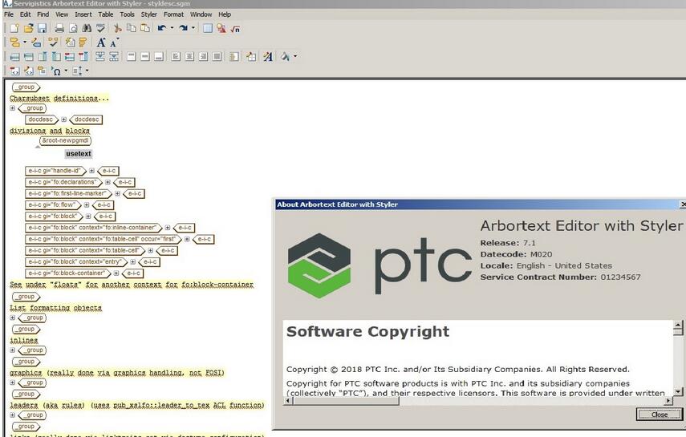Center cell text using the center-align icon
The image size is (686, 437).
tap(189, 56)
